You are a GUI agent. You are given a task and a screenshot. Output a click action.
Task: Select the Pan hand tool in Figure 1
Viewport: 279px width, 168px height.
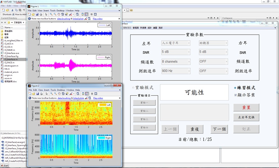[x=59, y=14]
